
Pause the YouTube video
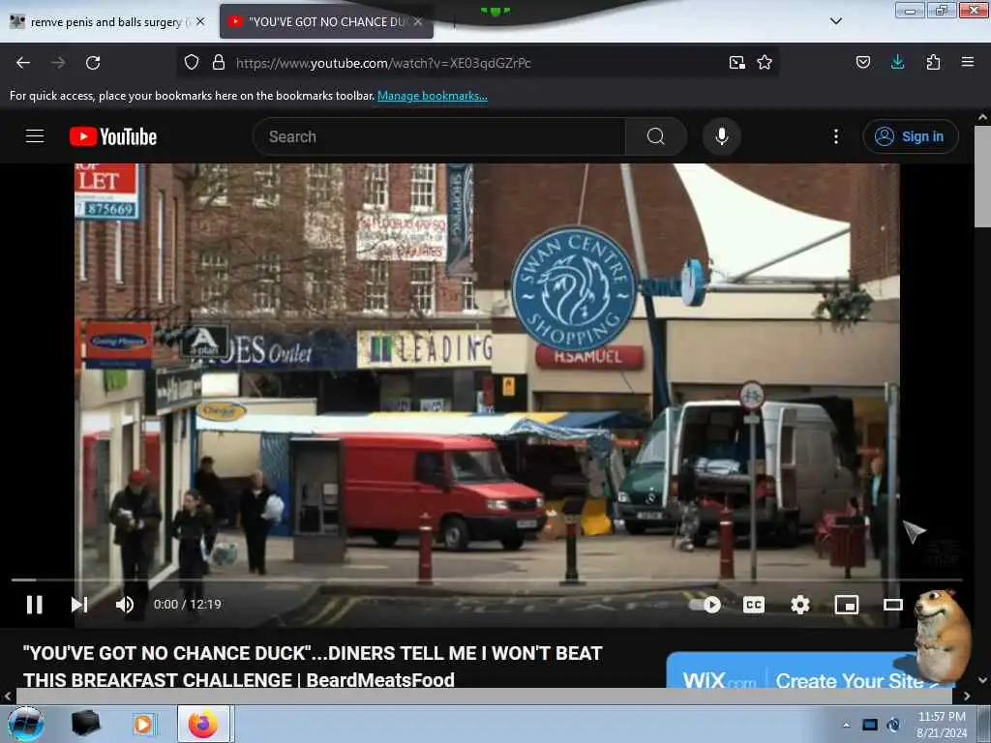(x=35, y=605)
